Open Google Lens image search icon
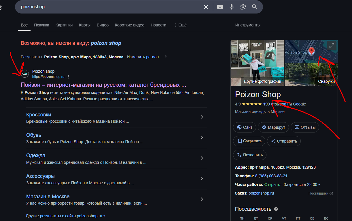Screen dimensions: 352x221 [243, 7]
